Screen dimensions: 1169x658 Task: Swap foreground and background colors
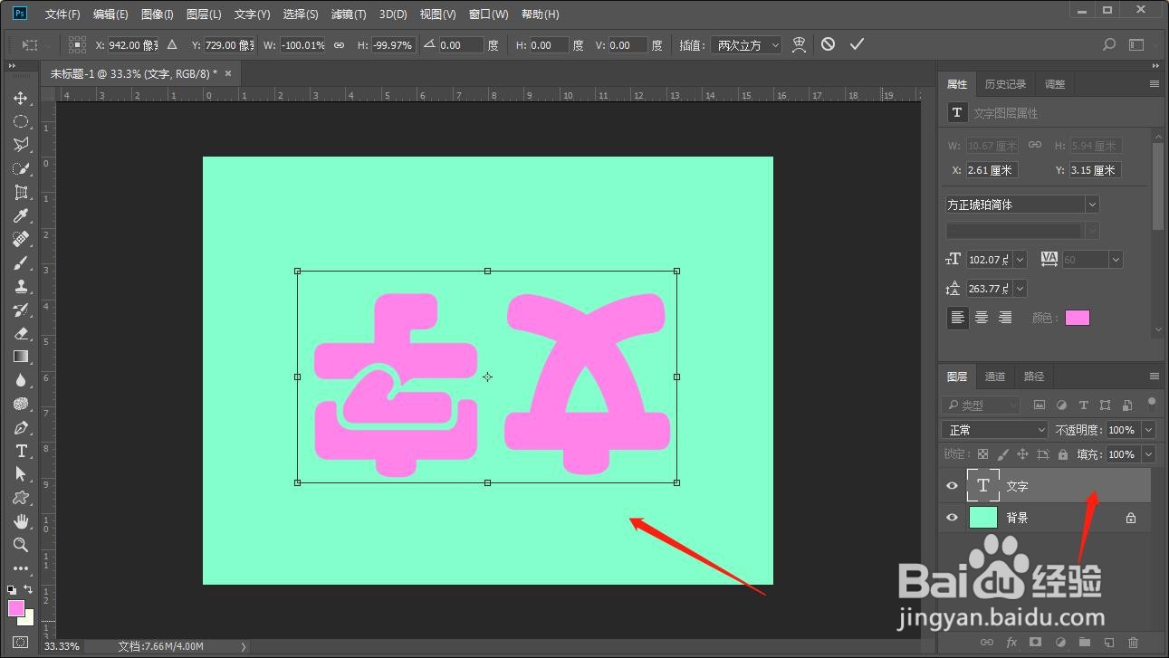tap(28, 589)
